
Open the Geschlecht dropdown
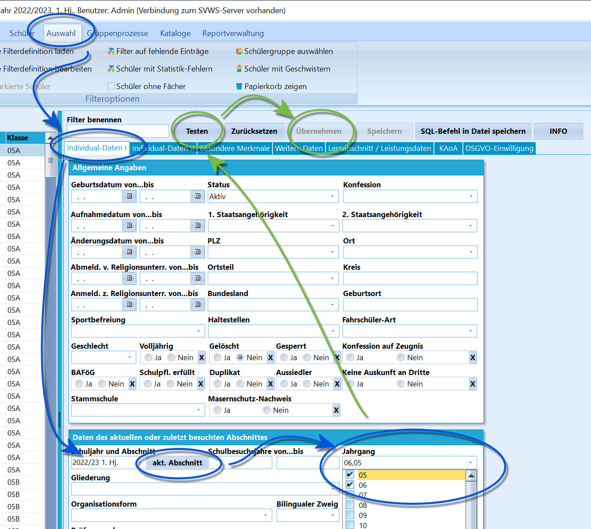(x=129, y=357)
